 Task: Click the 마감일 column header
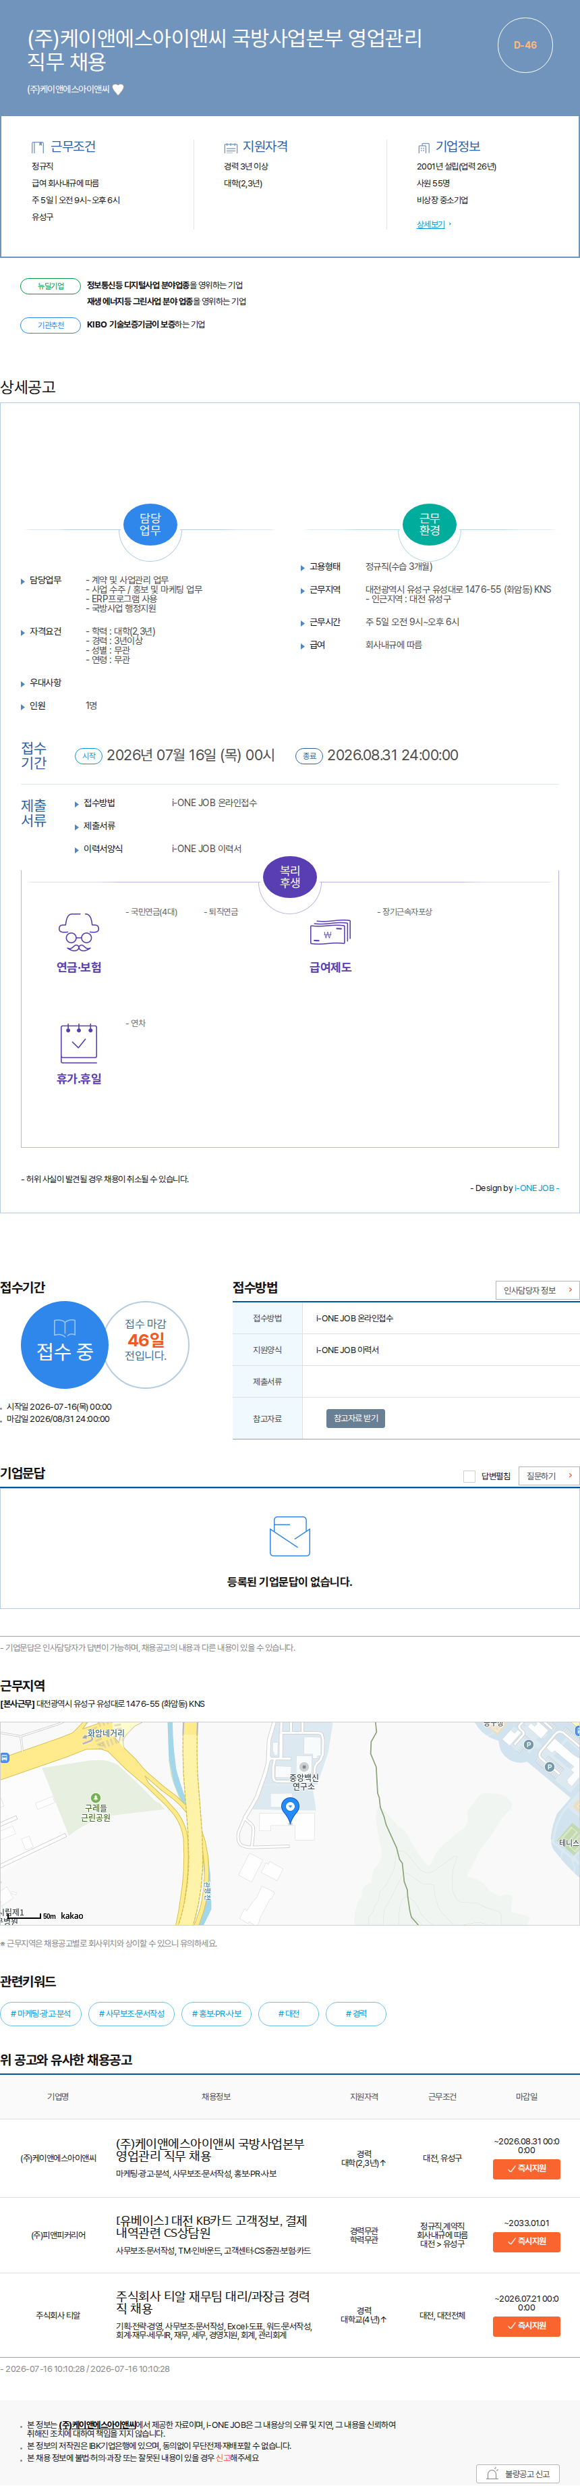click(x=526, y=2097)
